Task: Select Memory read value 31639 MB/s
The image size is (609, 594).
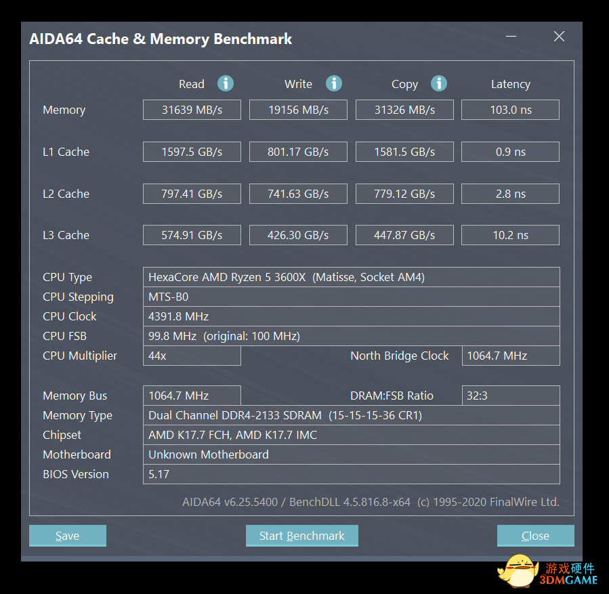Action: pos(192,110)
